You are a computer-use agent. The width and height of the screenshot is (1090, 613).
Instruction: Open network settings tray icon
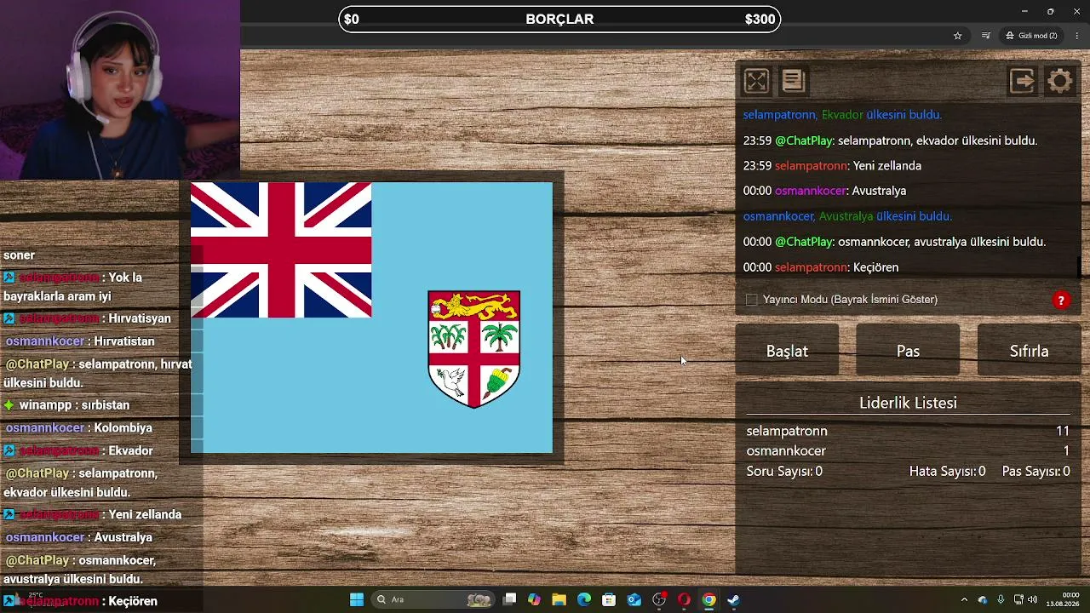1018,600
